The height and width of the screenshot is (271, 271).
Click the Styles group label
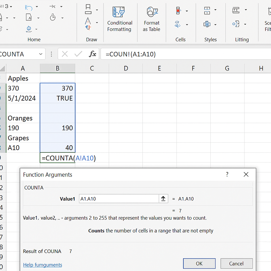point(210,40)
